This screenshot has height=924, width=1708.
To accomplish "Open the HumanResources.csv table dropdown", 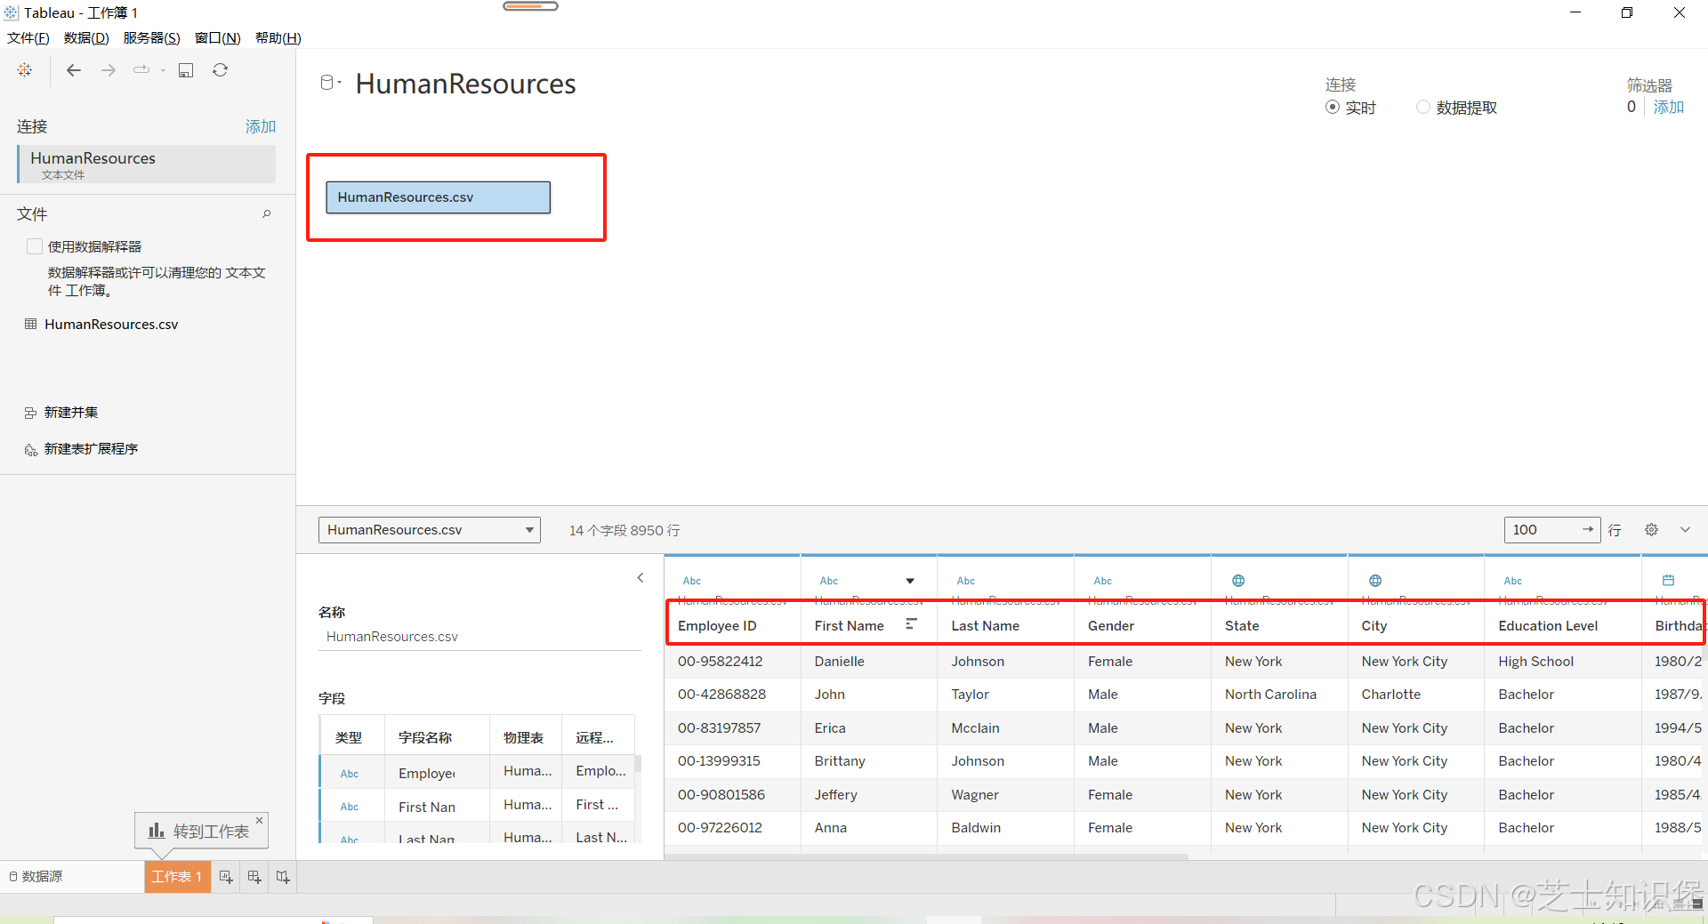I will (x=430, y=530).
